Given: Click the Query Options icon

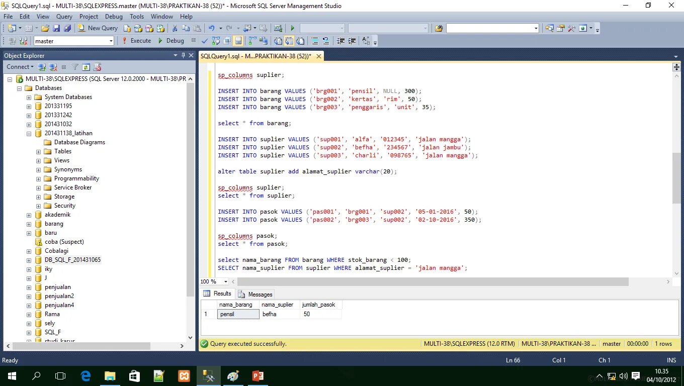Looking at the screenshot, I should (x=227, y=41).
